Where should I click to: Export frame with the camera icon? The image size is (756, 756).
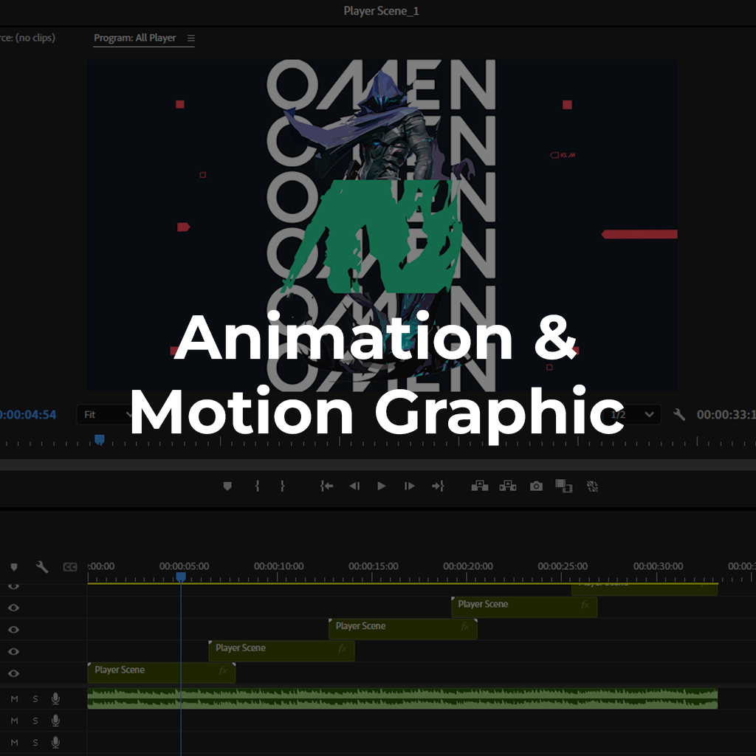[536, 486]
